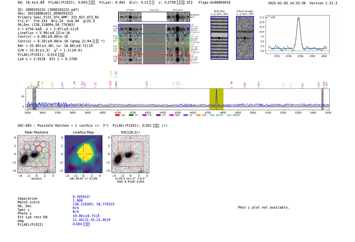
Task: Click the Primary Spec_Slot_IFU_AMP 315_021_073_RU line
Action: (58, 17)
